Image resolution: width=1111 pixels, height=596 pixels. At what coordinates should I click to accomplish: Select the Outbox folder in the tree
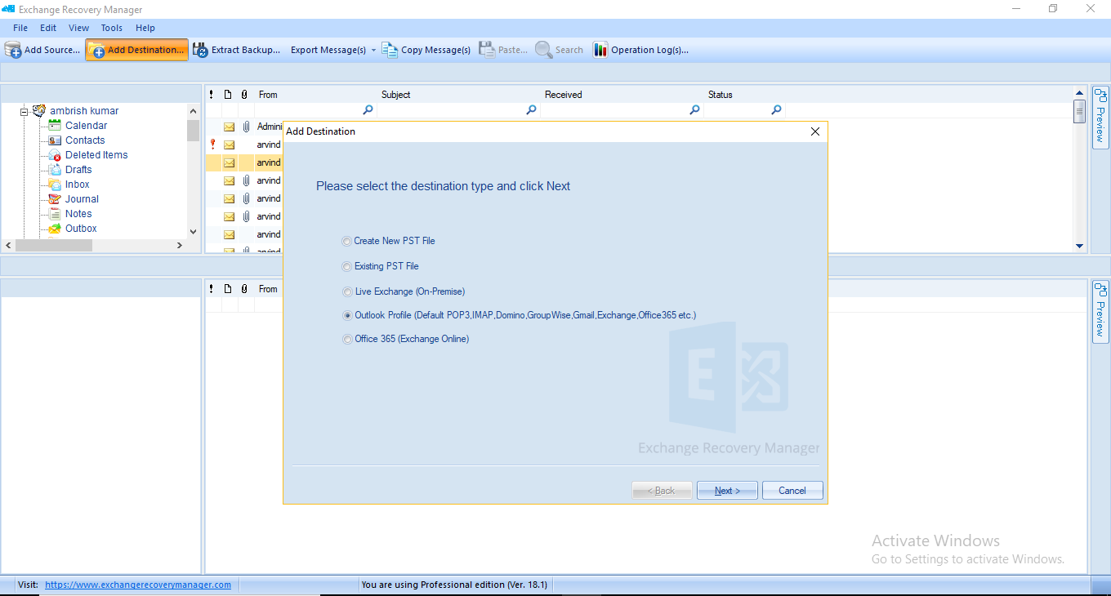(x=81, y=229)
